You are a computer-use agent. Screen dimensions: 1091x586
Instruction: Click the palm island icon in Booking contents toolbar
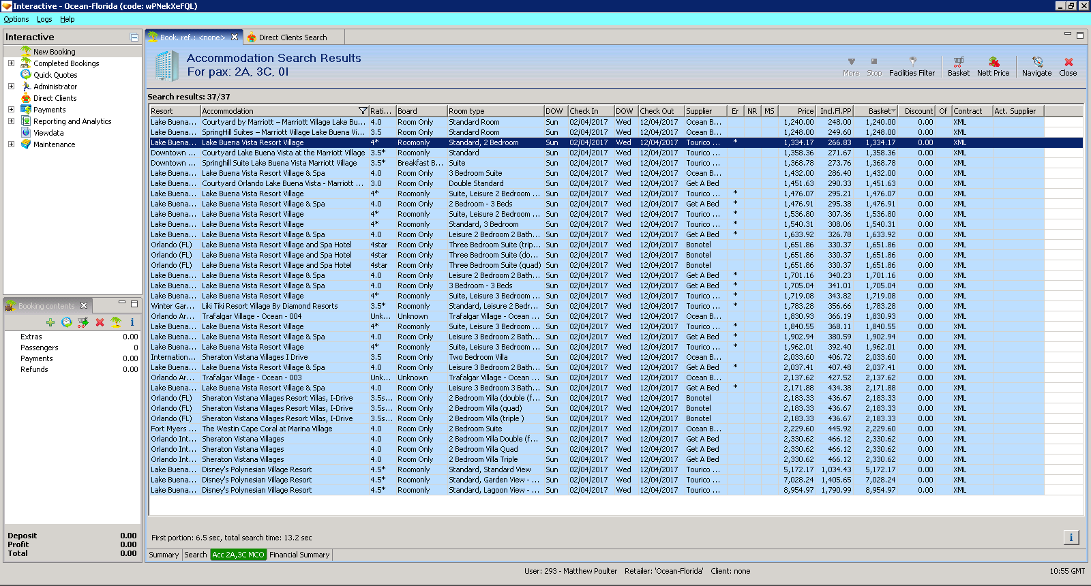116,322
